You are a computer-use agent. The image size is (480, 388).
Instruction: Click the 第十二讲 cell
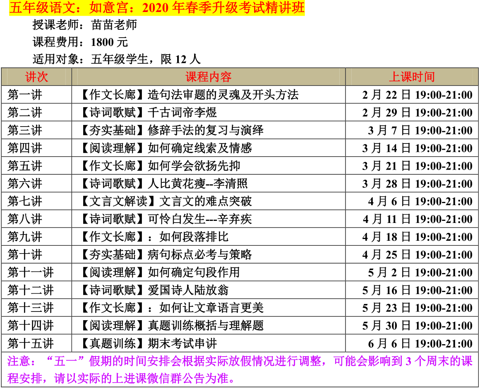(x=31, y=290)
